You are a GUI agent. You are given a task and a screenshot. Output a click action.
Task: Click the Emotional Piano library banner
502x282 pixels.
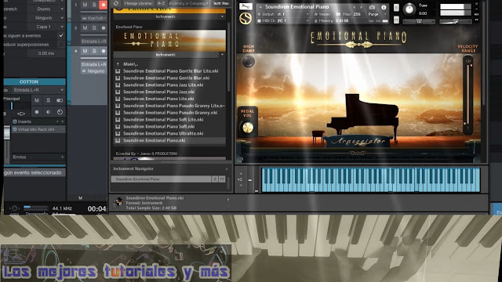tap(169, 40)
